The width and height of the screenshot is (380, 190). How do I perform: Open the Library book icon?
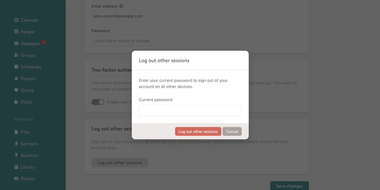tap(16, 167)
